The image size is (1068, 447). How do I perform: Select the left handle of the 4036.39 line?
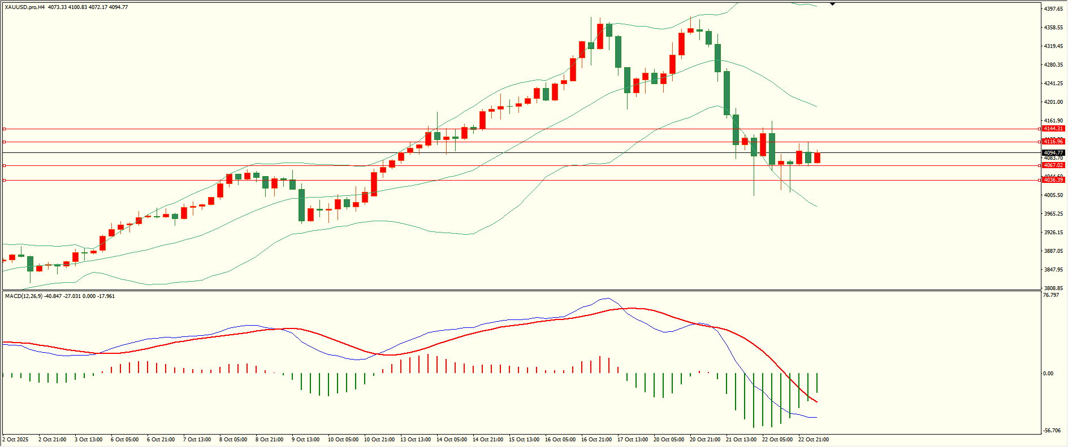point(4,181)
